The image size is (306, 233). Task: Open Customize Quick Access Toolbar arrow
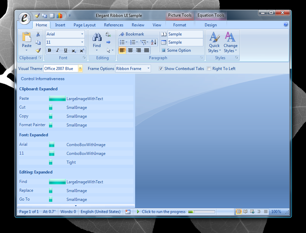coord(70,16)
